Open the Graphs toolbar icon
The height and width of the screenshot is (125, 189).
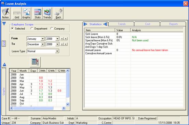[26, 13]
